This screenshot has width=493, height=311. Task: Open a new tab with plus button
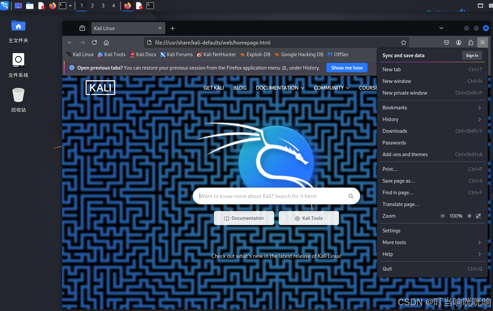click(x=173, y=28)
